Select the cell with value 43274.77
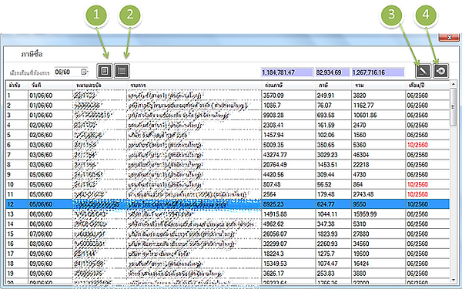The image size is (462, 289). (289, 155)
